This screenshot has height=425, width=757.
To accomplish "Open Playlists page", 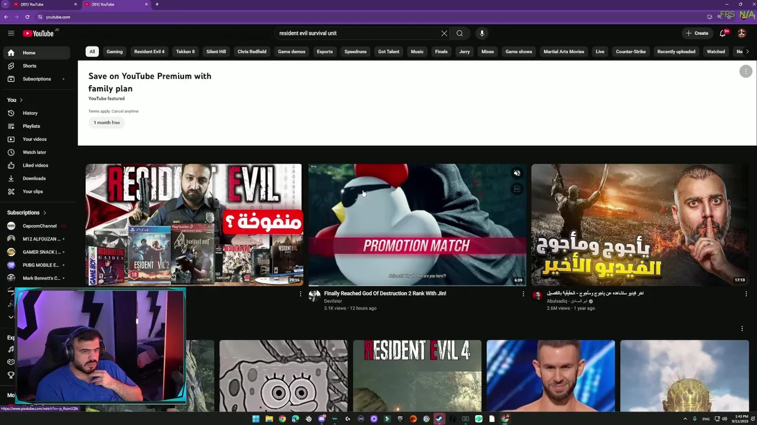I will (x=38, y=126).
